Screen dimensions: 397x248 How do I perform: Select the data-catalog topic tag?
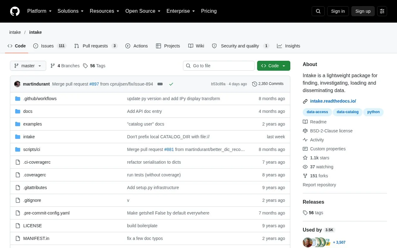(347, 112)
